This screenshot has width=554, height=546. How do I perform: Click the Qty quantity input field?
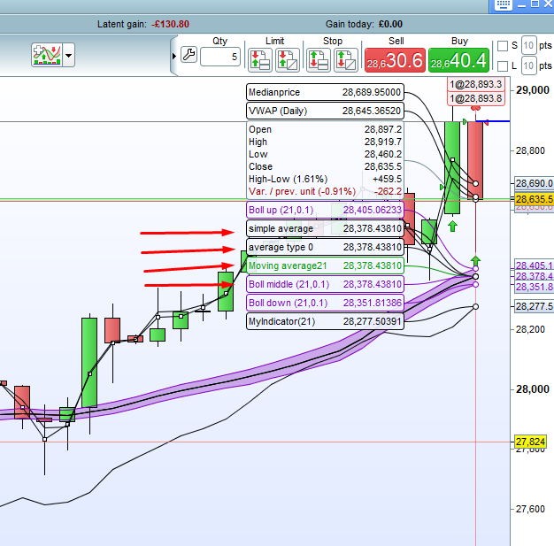pyautogui.click(x=220, y=57)
